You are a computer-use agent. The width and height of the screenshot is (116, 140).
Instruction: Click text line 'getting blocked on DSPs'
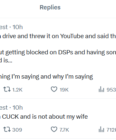(x=39, y=52)
